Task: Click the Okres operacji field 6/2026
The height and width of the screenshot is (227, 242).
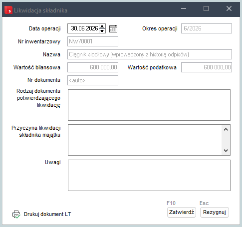Action: tap(207, 28)
